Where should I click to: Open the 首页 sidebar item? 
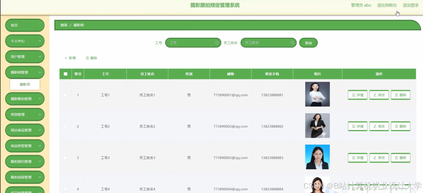pyautogui.click(x=25, y=25)
